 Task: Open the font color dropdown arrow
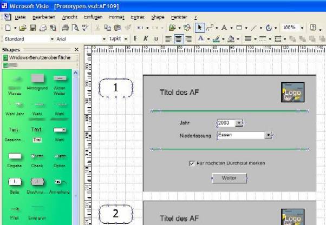tap(208, 39)
